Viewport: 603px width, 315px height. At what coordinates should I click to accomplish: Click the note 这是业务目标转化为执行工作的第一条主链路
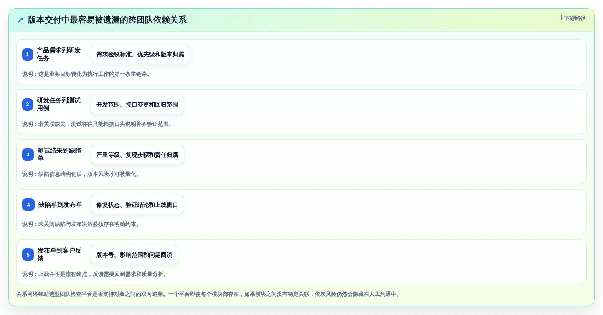coord(86,74)
